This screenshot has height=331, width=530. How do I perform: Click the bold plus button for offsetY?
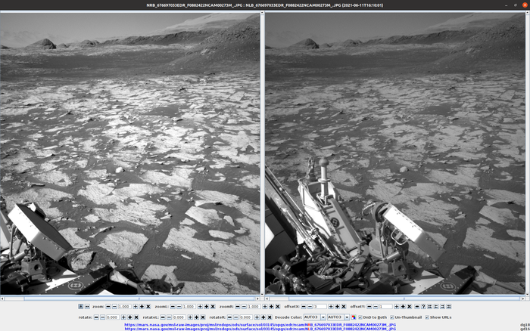coord(403,306)
